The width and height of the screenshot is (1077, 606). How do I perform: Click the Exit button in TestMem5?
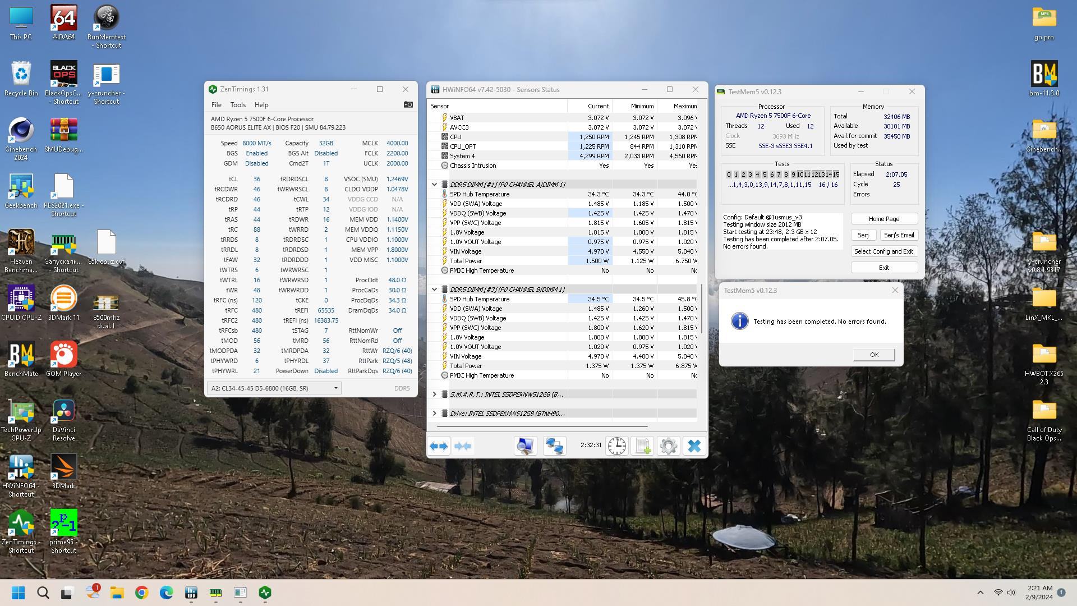coord(884,268)
